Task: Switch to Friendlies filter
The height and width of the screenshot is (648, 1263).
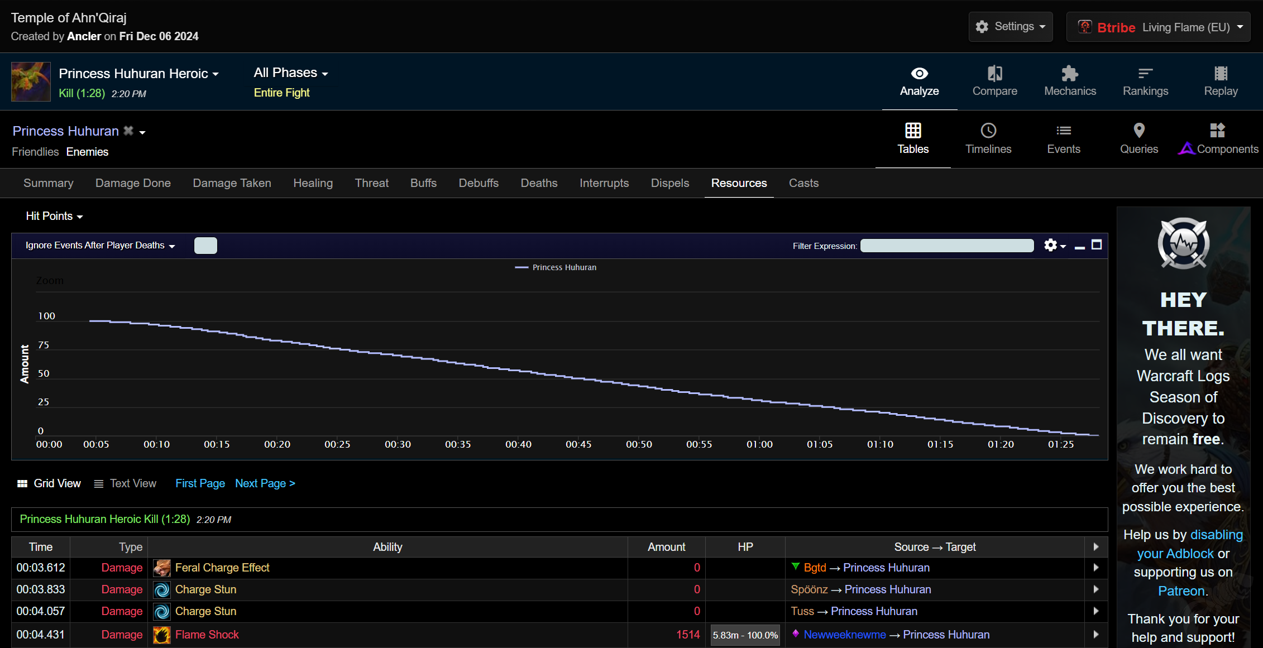Action: coord(35,152)
